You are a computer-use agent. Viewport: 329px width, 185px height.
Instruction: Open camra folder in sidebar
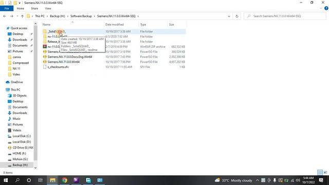pyautogui.click(x=16, y=57)
